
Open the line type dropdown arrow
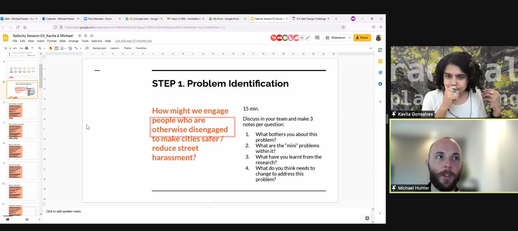click(80, 48)
